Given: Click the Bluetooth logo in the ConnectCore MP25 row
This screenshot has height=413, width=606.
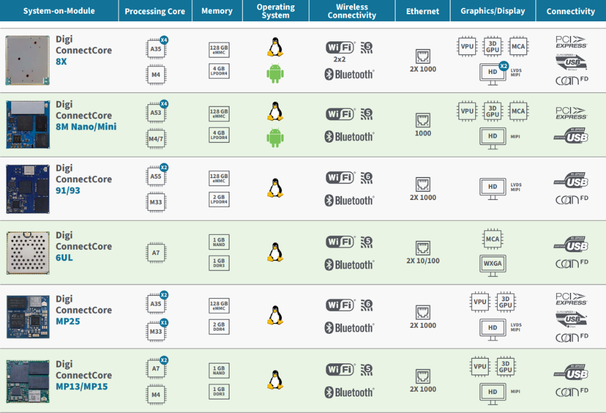Looking at the screenshot, I should point(349,328).
